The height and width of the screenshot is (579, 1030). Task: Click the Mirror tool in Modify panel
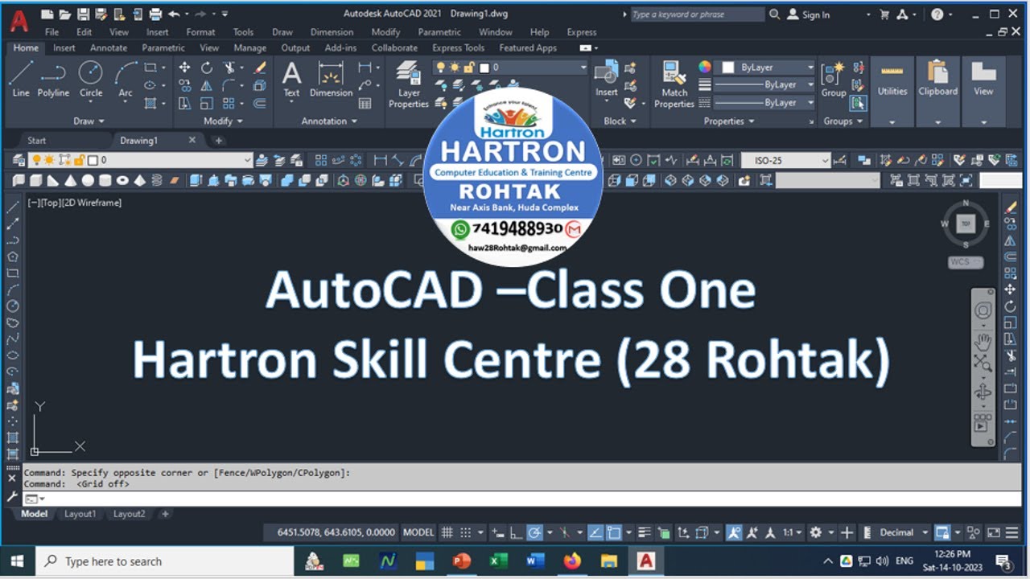[207, 85]
